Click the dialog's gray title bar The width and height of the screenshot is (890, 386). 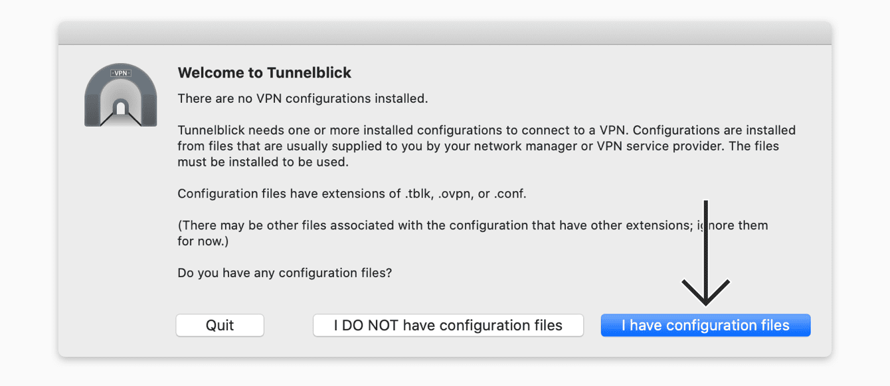tap(445, 33)
